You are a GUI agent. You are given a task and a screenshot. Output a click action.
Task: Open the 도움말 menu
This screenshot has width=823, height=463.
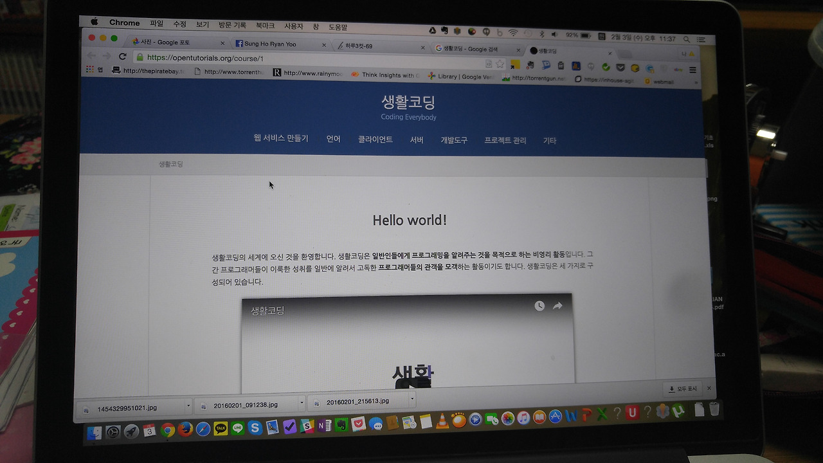(x=338, y=27)
